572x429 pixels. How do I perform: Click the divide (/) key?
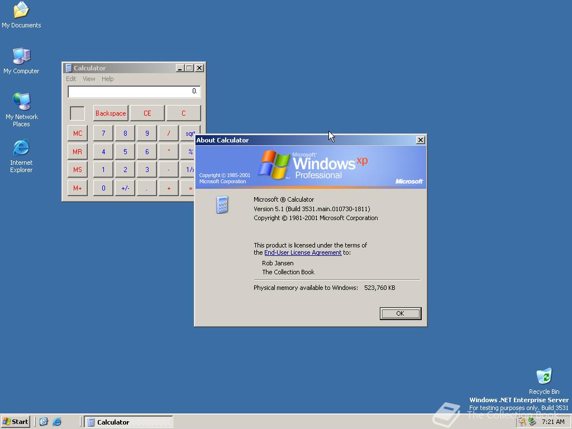point(169,133)
